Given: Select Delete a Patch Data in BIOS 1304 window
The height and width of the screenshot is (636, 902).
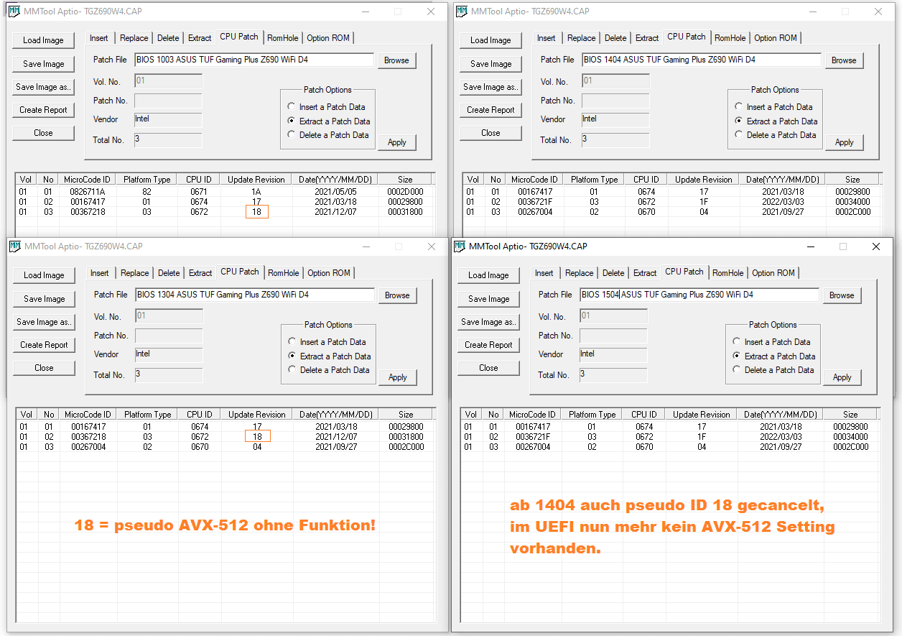Looking at the screenshot, I should [292, 370].
